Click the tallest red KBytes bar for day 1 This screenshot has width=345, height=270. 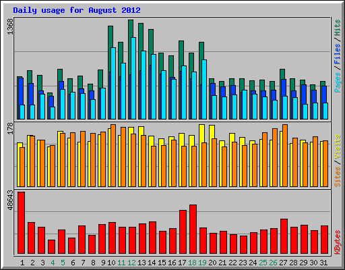[21, 223]
